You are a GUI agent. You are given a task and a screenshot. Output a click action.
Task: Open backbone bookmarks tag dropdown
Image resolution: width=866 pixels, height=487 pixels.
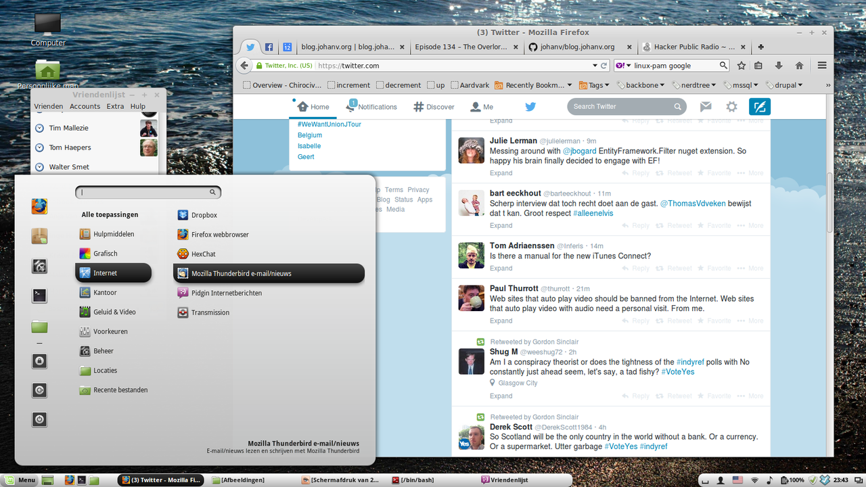click(640, 85)
